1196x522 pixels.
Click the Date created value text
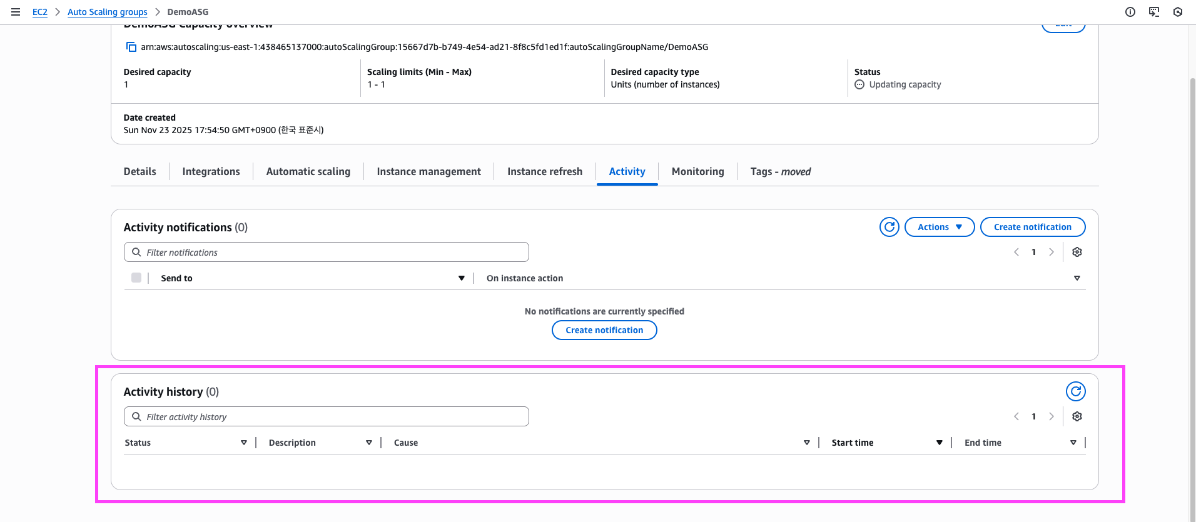tap(224, 130)
